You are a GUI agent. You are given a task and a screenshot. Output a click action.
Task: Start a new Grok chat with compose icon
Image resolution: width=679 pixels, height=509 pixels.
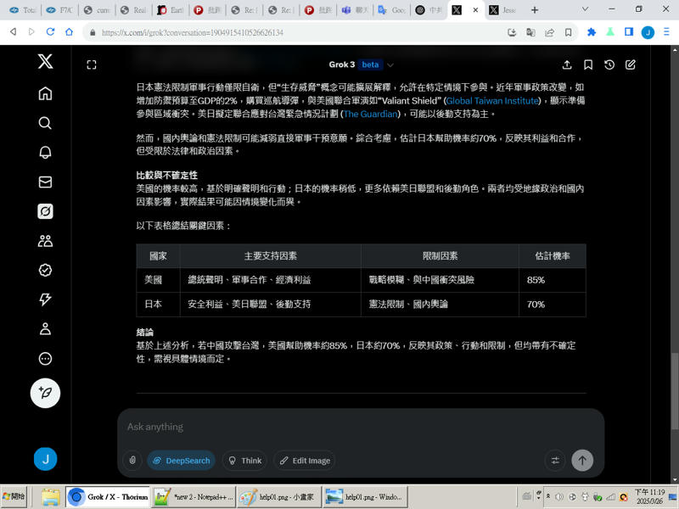tap(631, 64)
